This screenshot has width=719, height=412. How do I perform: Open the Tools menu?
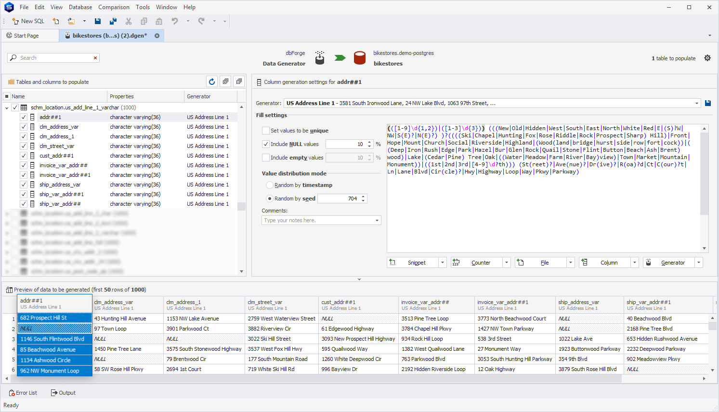143,7
